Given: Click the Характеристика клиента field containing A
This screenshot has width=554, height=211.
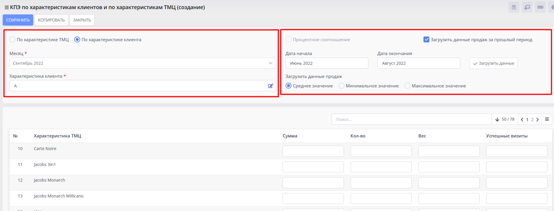Looking at the screenshot, I should (x=143, y=86).
